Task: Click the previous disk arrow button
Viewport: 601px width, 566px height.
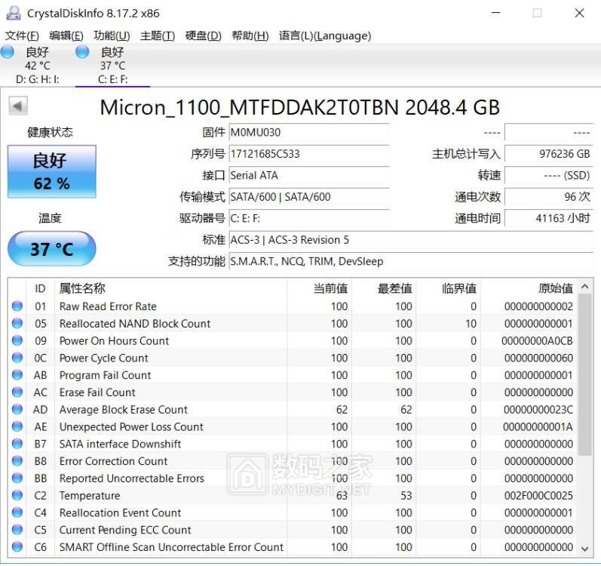Action: point(18,106)
